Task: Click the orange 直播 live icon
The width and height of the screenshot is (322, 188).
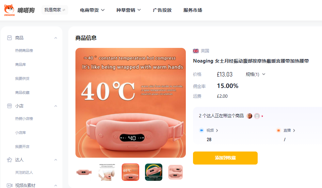Action: click(x=279, y=130)
